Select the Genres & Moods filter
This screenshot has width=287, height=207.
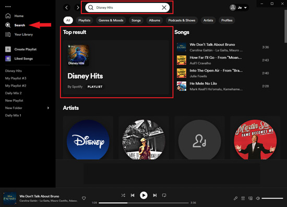click(111, 20)
